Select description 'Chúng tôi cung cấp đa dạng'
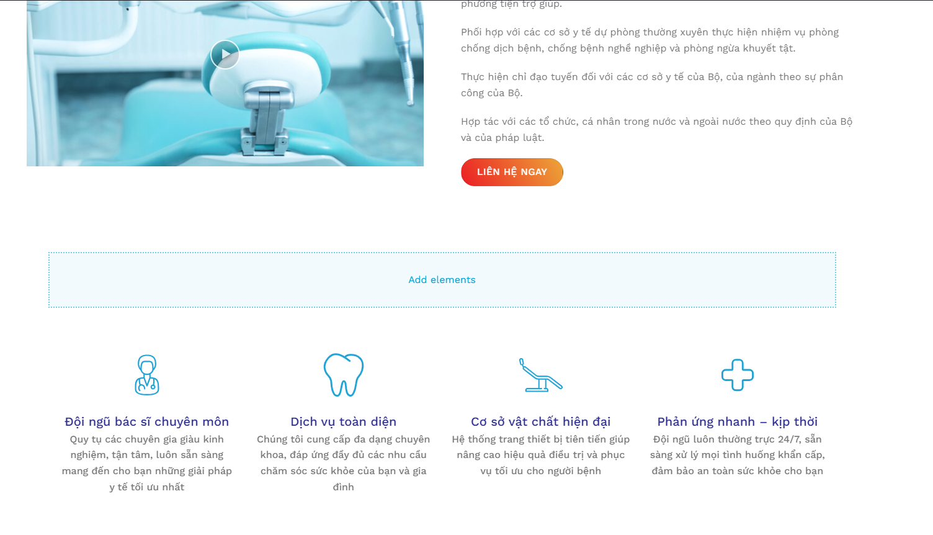The width and height of the screenshot is (933, 535). tap(344, 463)
